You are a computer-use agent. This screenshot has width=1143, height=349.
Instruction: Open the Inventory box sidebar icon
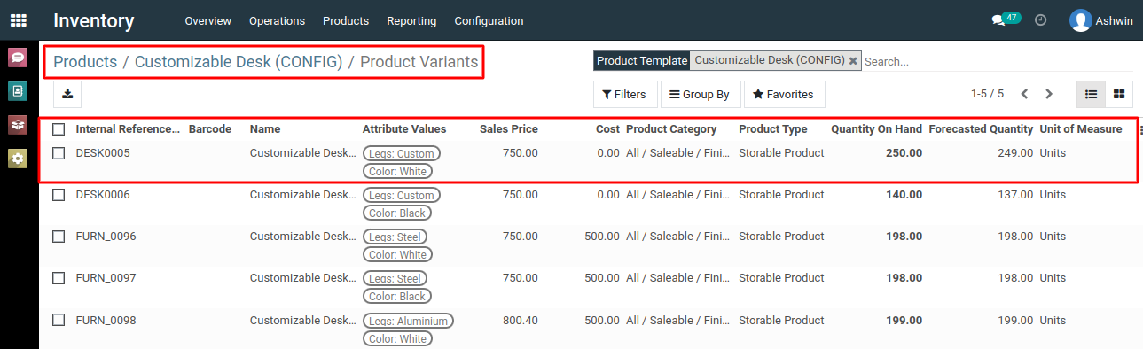(x=18, y=124)
